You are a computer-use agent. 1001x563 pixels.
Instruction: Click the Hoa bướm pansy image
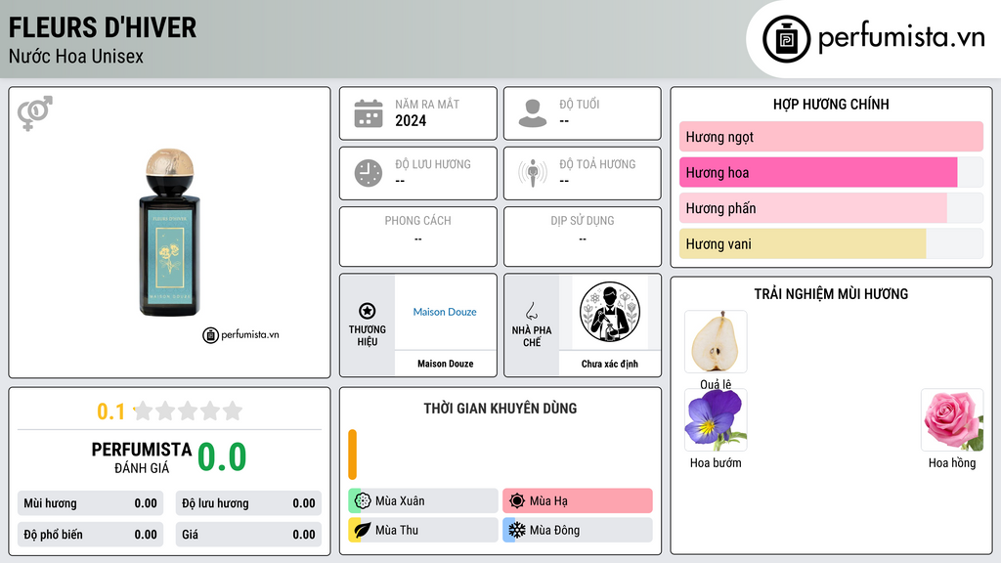click(x=716, y=420)
